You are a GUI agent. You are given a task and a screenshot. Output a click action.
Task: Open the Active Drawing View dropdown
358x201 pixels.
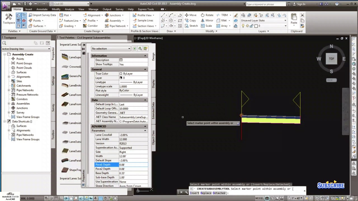coord(26,49)
